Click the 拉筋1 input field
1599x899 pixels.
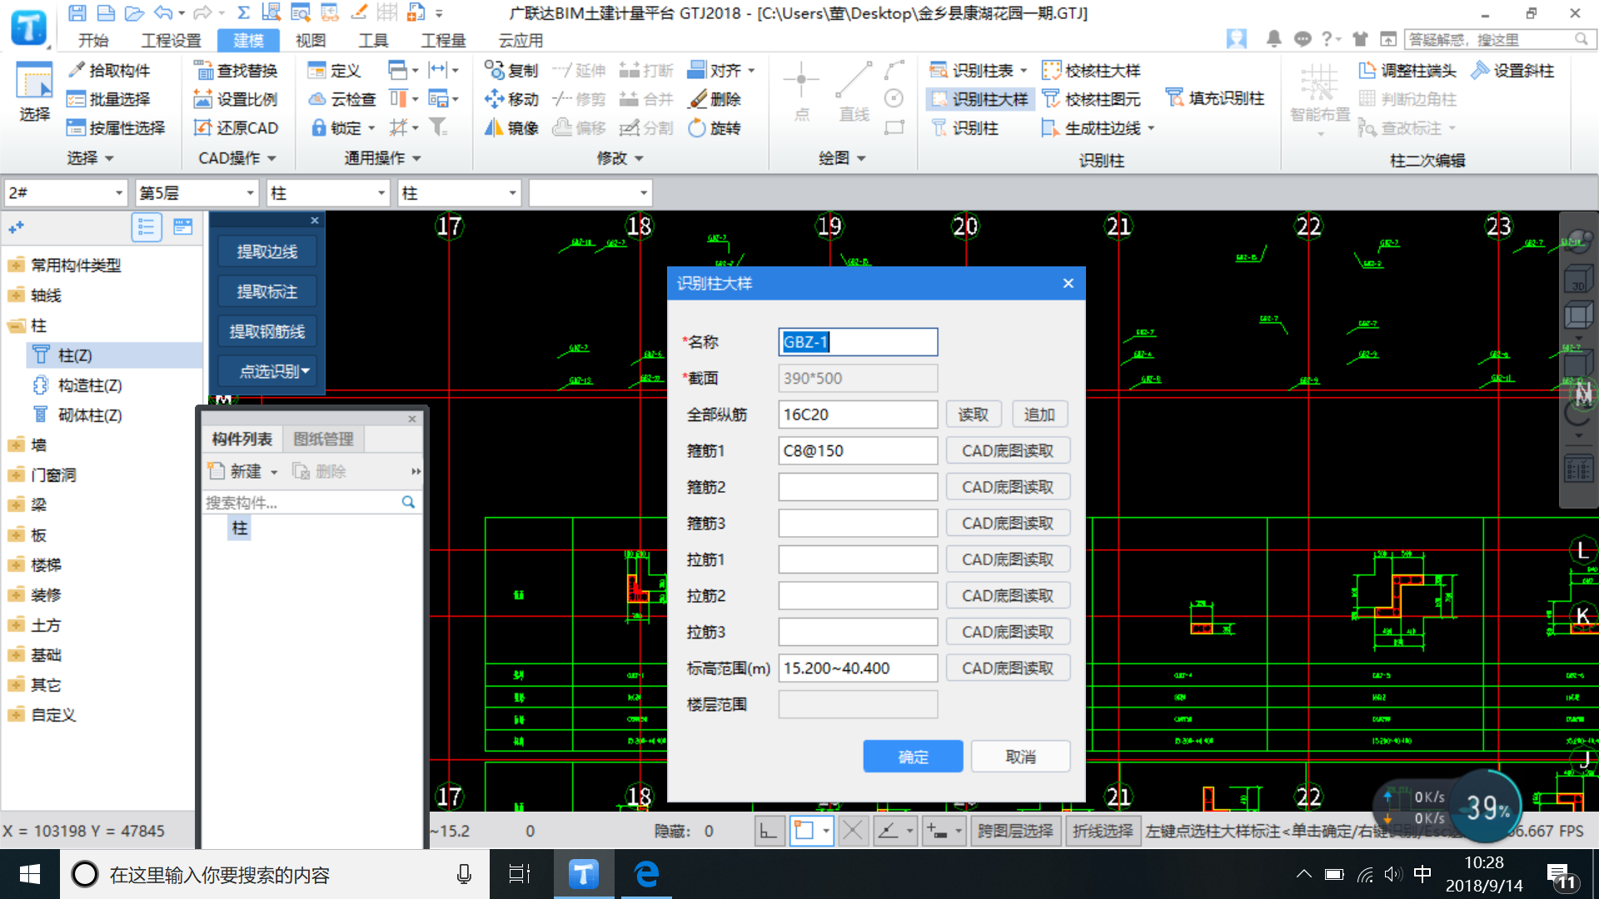click(x=858, y=559)
